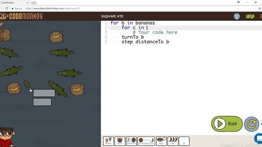
Task: Click the CodeMonkey logo
Action: [x=21, y=16]
